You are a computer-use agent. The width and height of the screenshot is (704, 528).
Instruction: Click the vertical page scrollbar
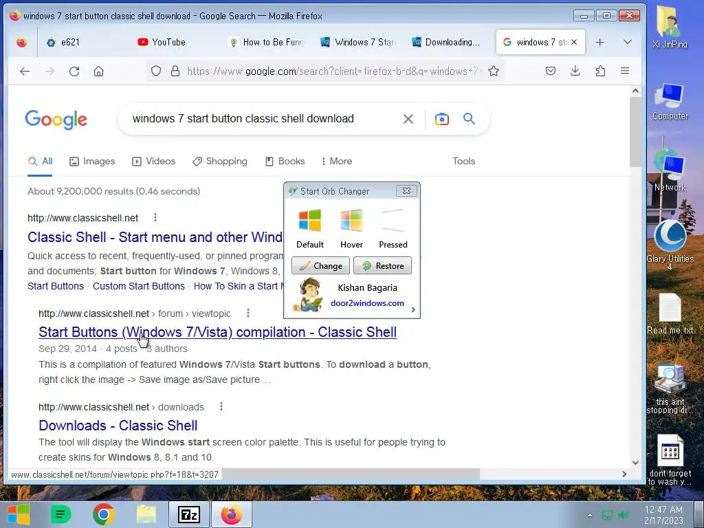pos(635,132)
